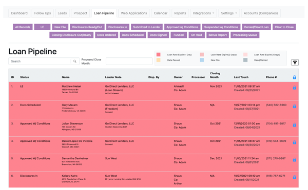Image resolution: width=308 pixels, height=190 pixels.
Task: Click the search magnifier icon
Action: point(75,61)
